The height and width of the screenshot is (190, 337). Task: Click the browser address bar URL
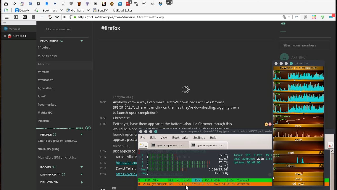click(x=121, y=17)
